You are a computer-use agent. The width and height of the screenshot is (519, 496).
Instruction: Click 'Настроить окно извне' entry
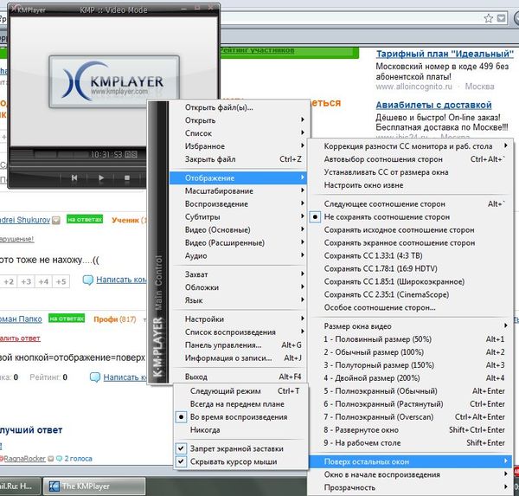pyautogui.click(x=410, y=185)
